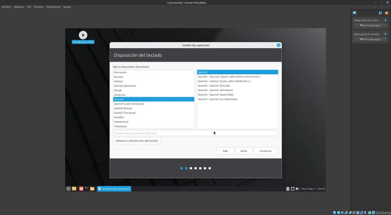
Task: Click the Instalar (as superuser) taskbar item
Action: coord(114,189)
